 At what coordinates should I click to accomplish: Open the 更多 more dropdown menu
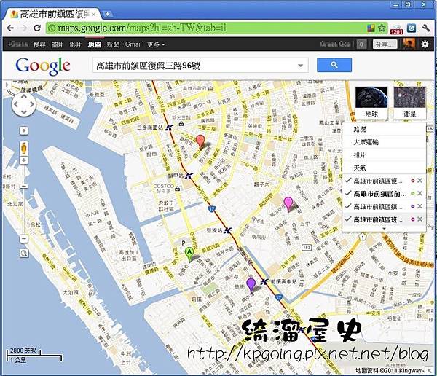coord(156,44)
